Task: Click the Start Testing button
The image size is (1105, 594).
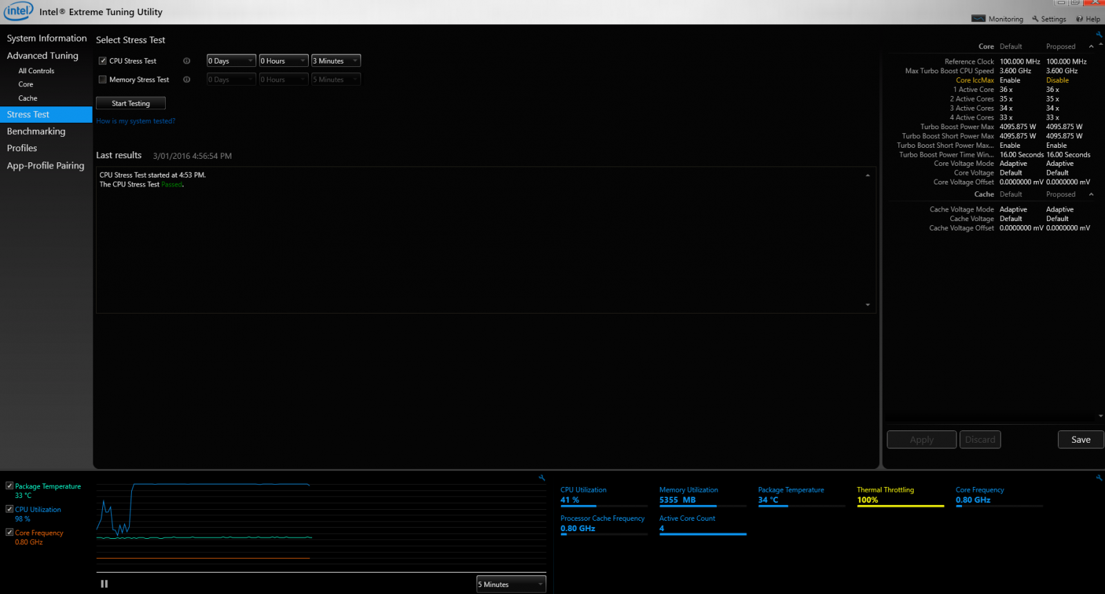Action: click(x=131, y=103)
